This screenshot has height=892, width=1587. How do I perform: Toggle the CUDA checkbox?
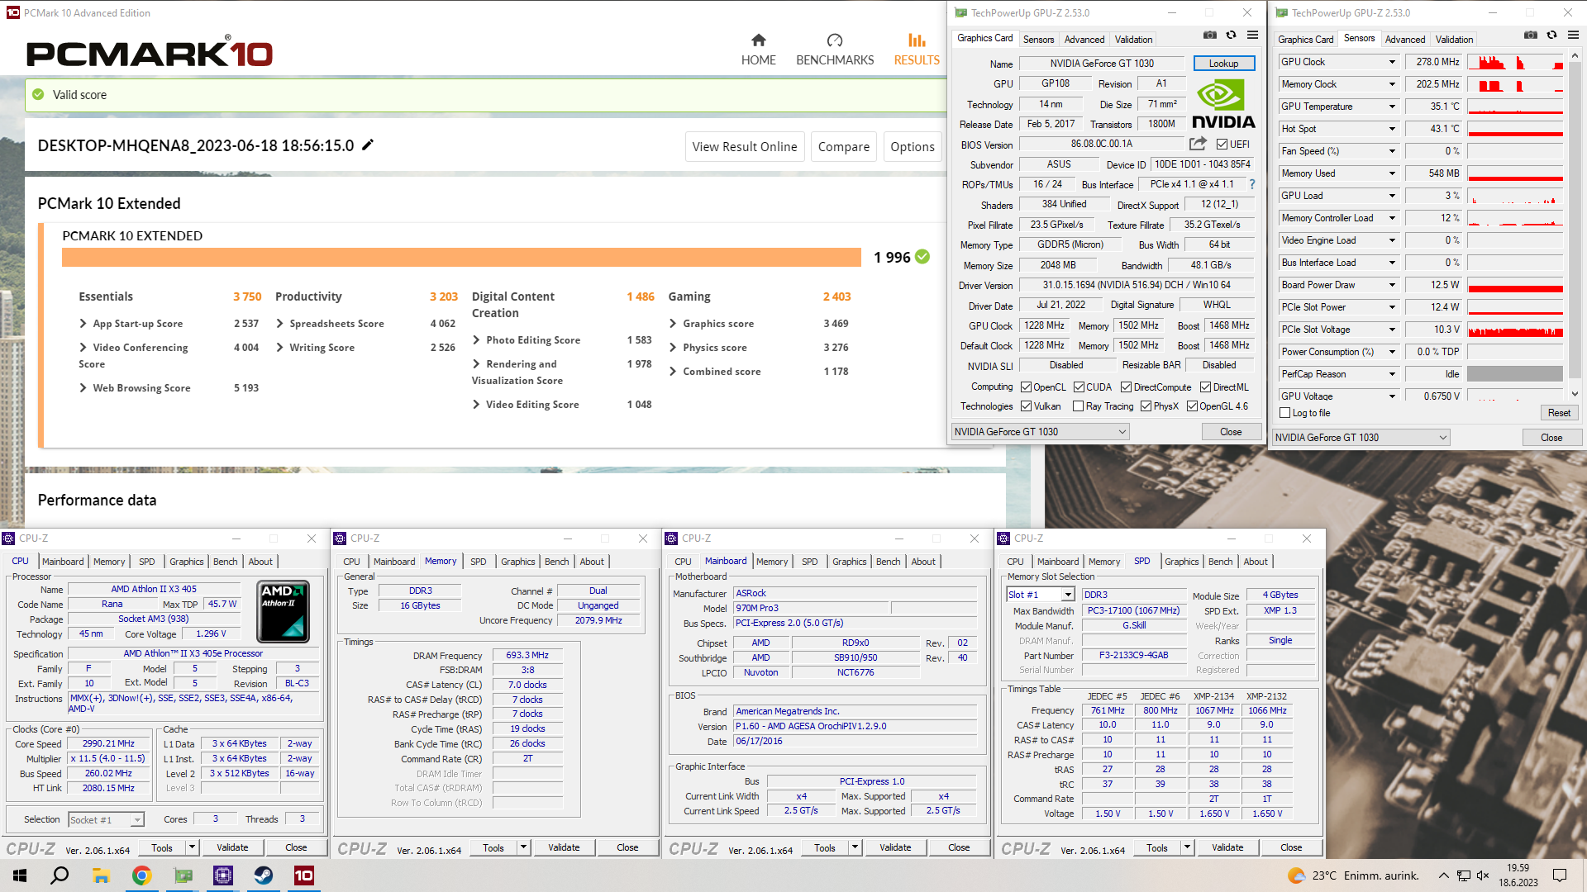pos(1079,387)
